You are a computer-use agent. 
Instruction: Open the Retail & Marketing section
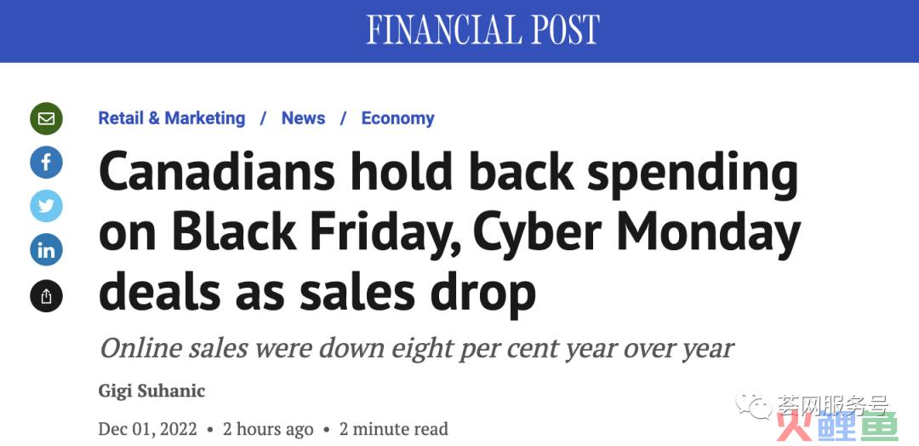point(172,117)
